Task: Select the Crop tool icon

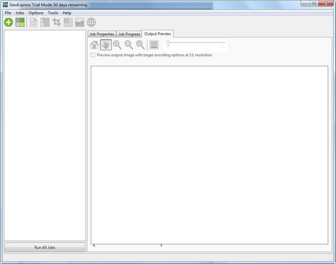Action: coord(57,22)
